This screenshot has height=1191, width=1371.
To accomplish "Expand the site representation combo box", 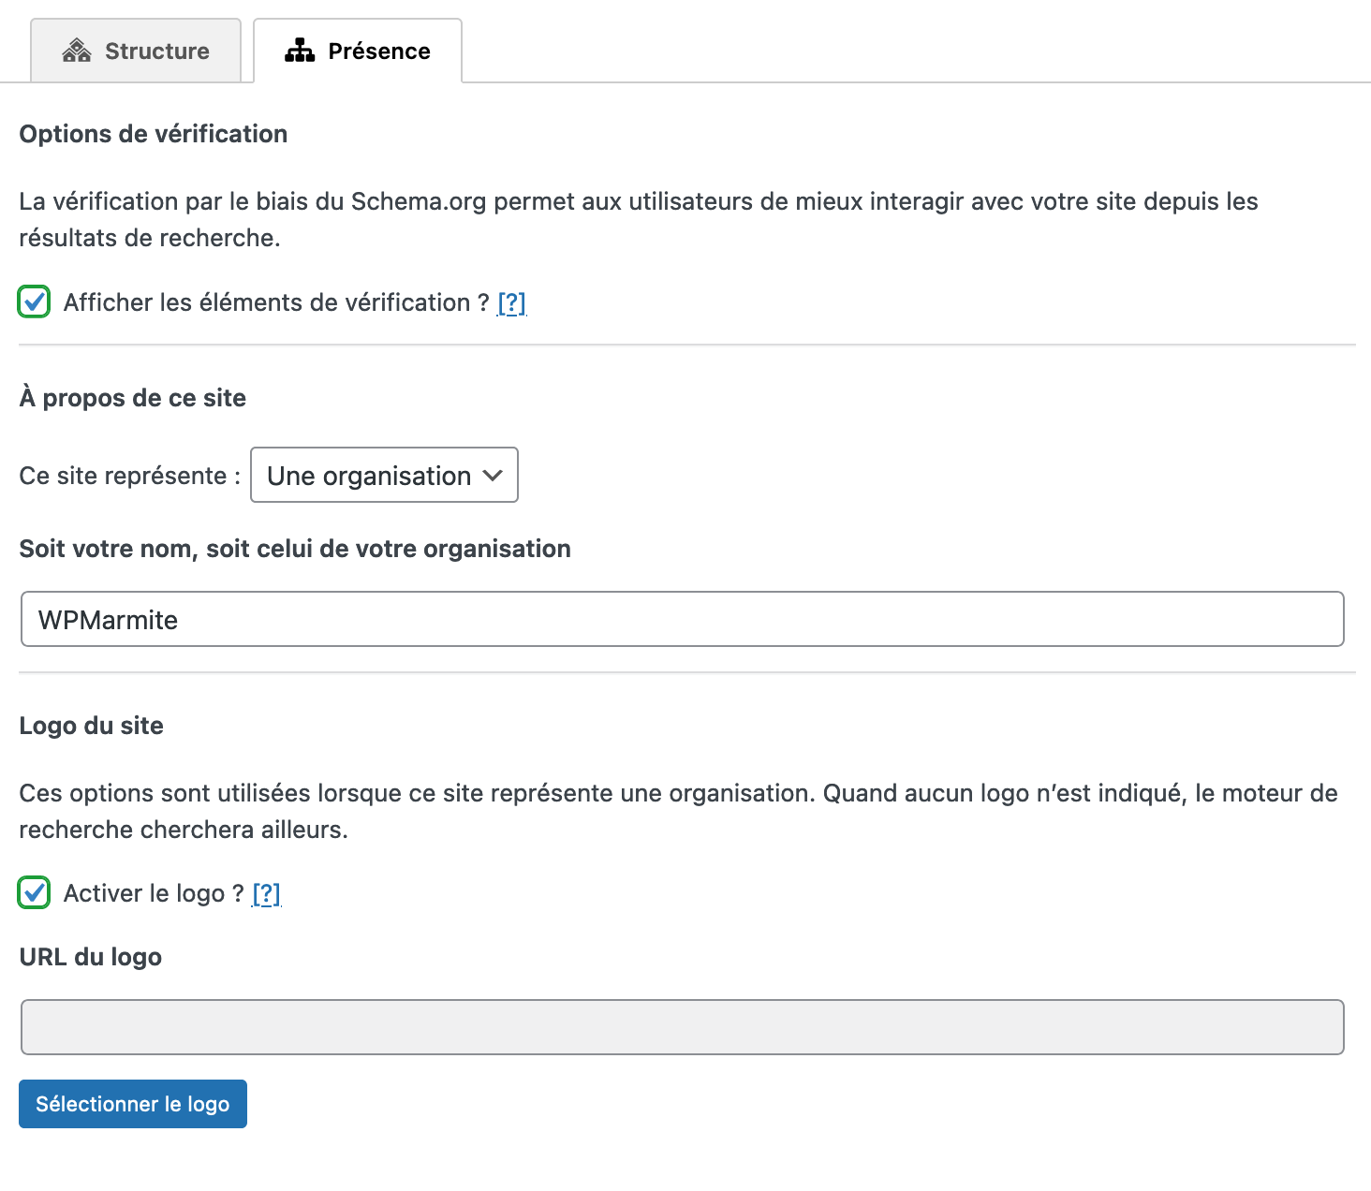I will pyautogui.click(x=384, y=476).
